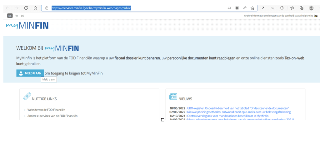Open the Controleverslag voor mandatarissen news item

pos(228,116)
